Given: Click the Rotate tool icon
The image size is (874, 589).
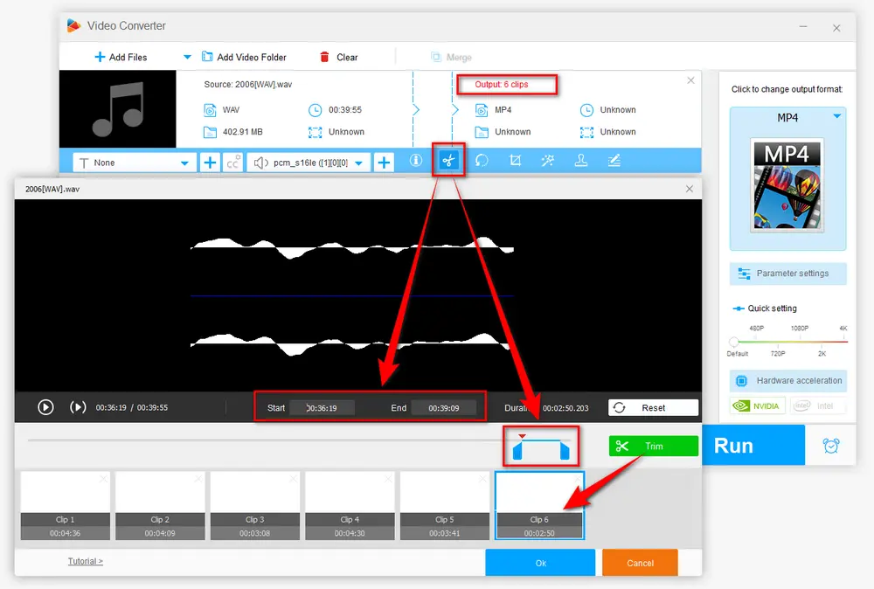Looking at the screenshot, I should pos(482,162).
